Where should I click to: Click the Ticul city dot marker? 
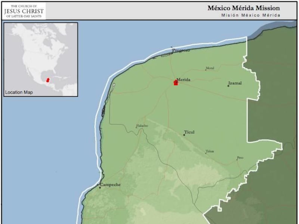click(184, 135)
